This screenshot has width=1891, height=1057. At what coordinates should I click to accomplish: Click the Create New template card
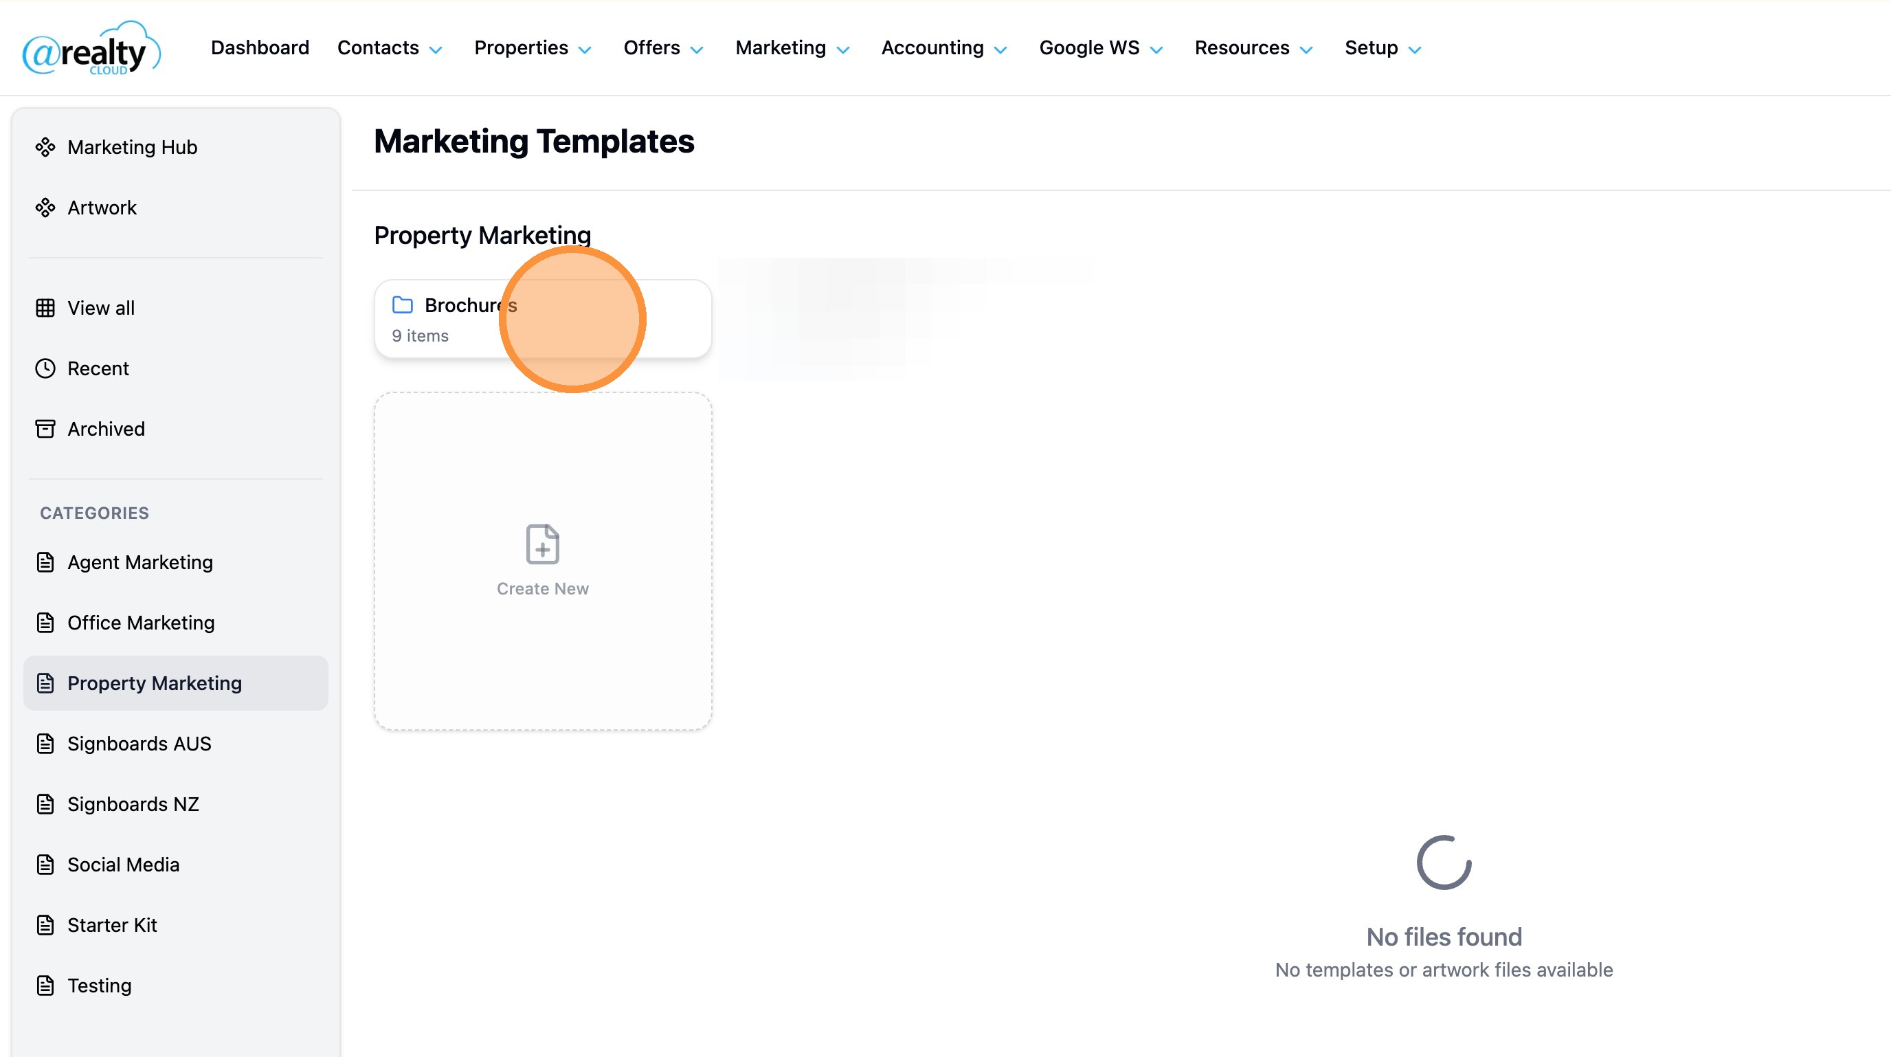coord(542,561)
